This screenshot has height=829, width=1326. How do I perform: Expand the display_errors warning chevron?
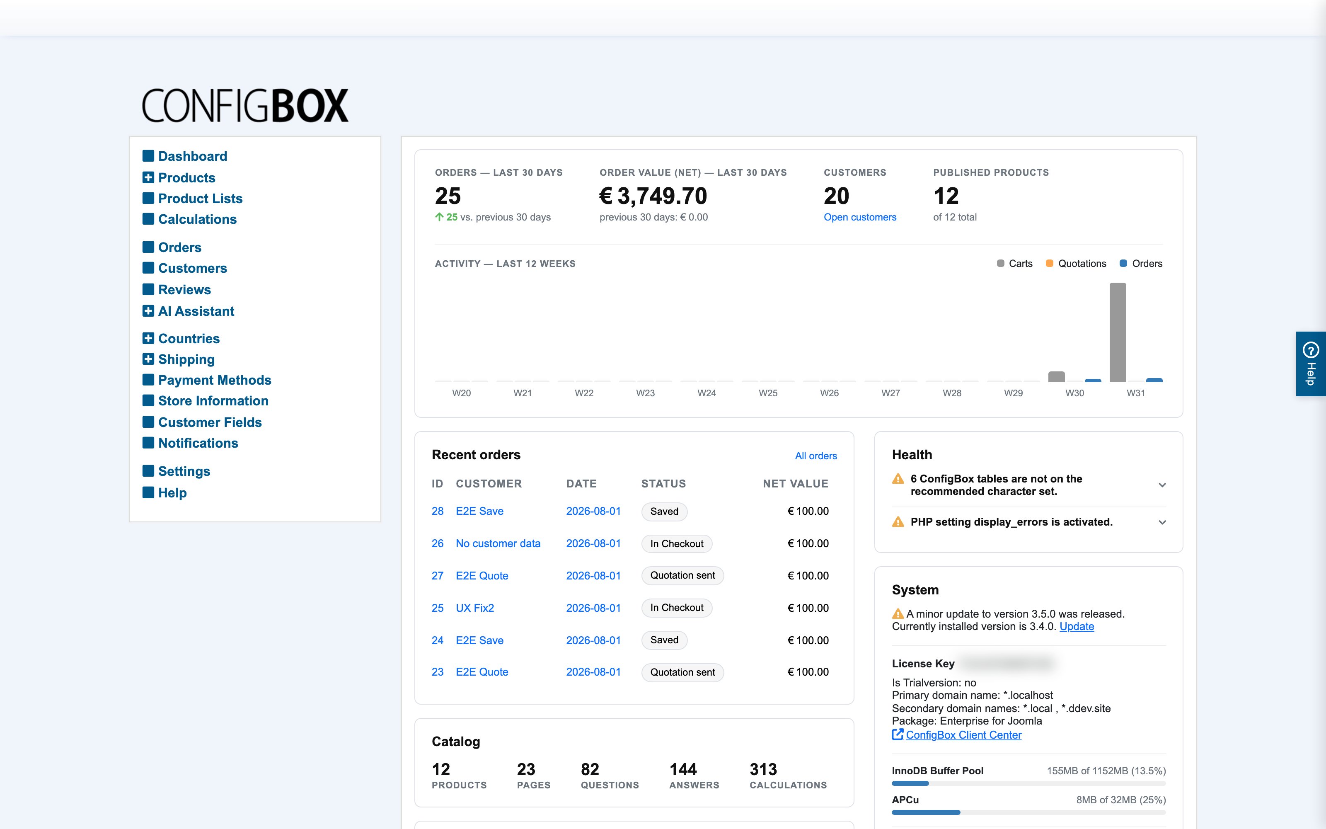pos(1162,523)
